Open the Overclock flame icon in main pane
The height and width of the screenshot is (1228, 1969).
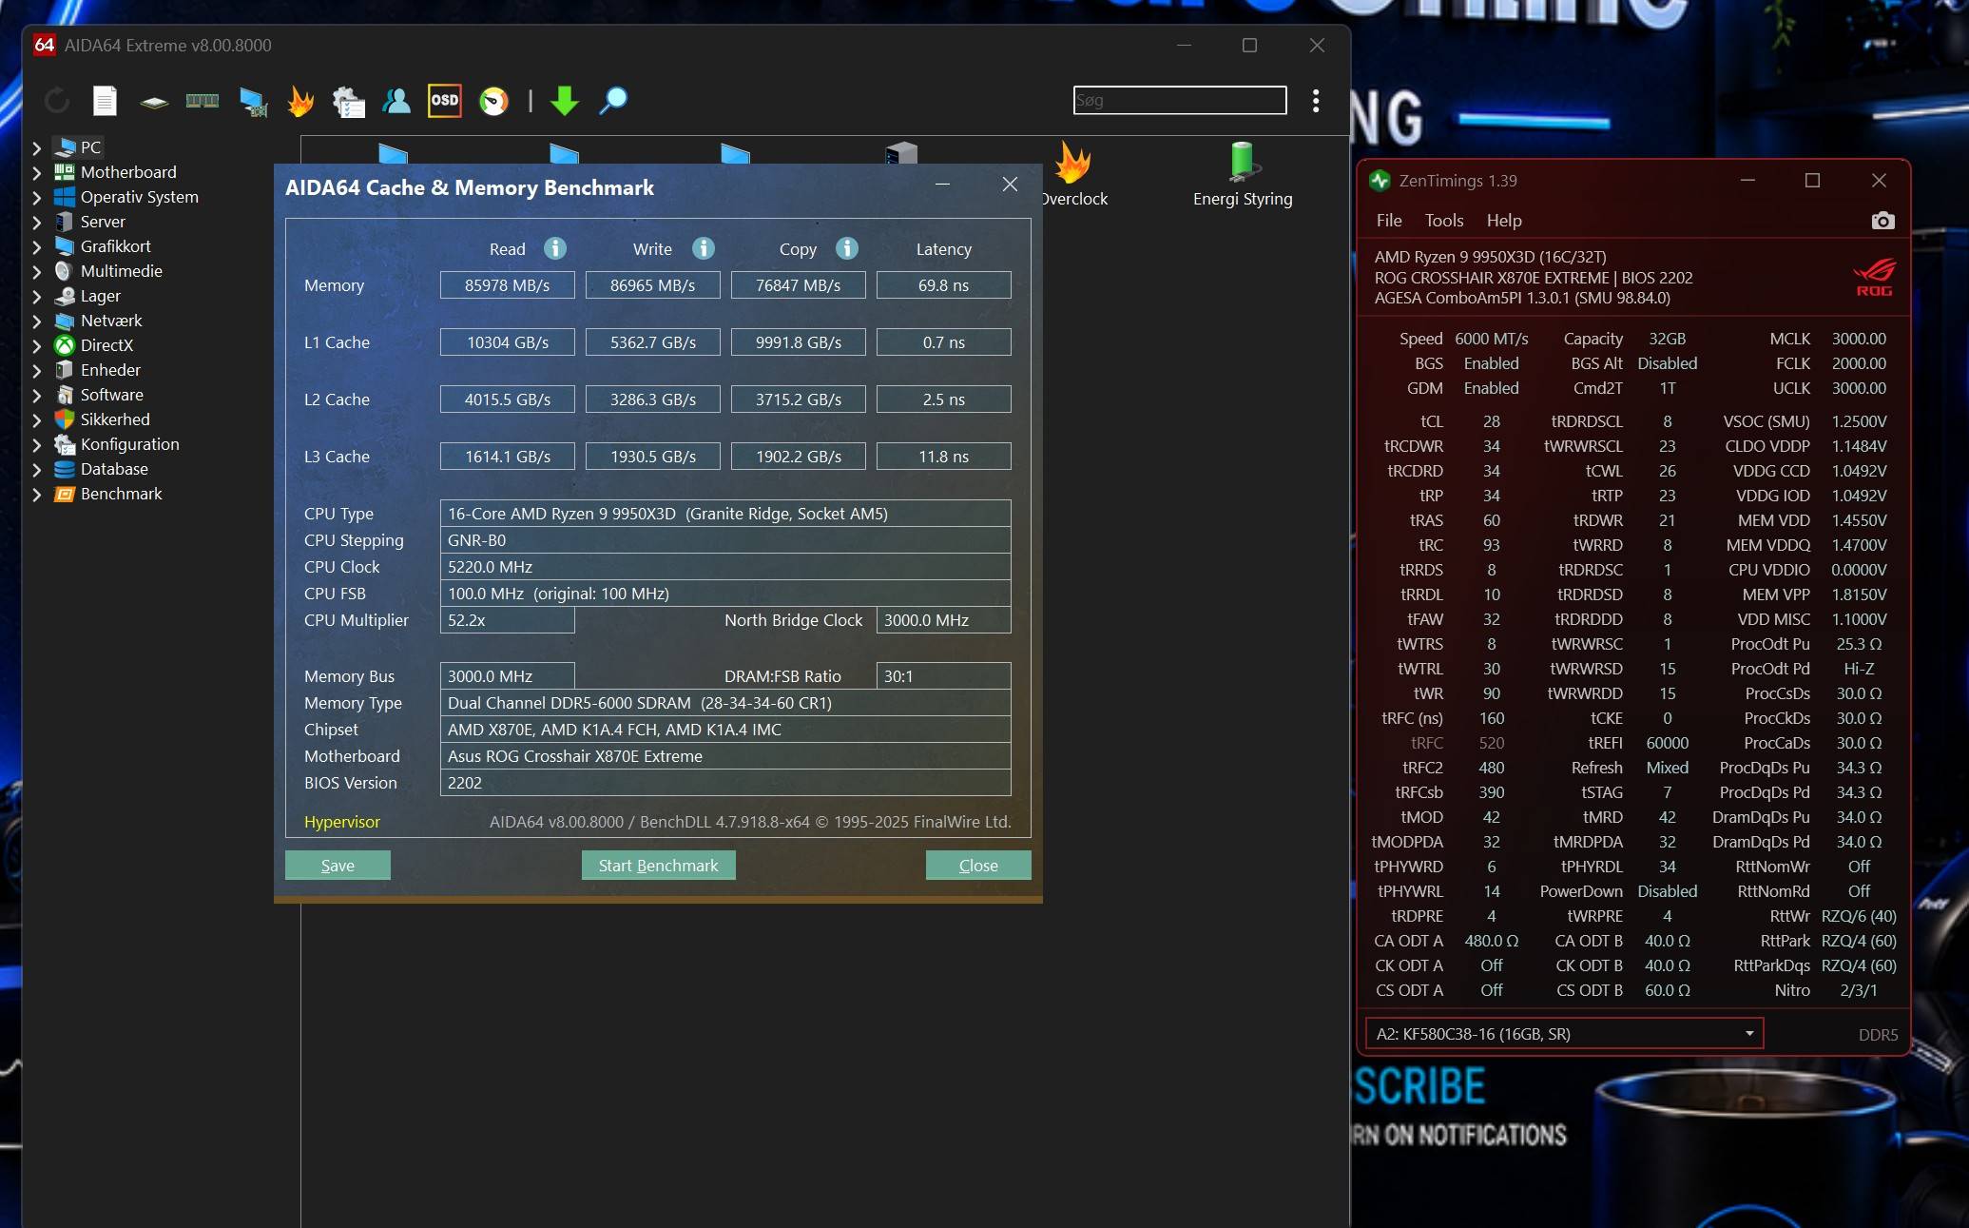[x=1073, y=162]
